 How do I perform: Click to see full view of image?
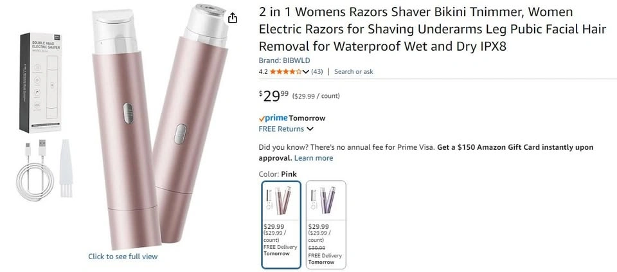pos(123,257)
